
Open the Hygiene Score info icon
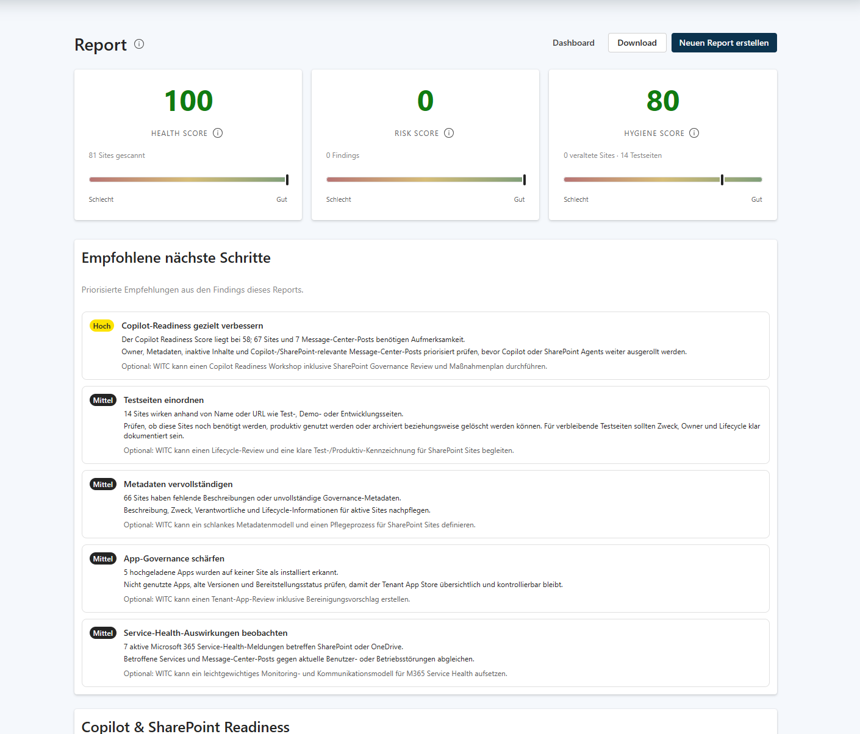(x=694, y=133)
